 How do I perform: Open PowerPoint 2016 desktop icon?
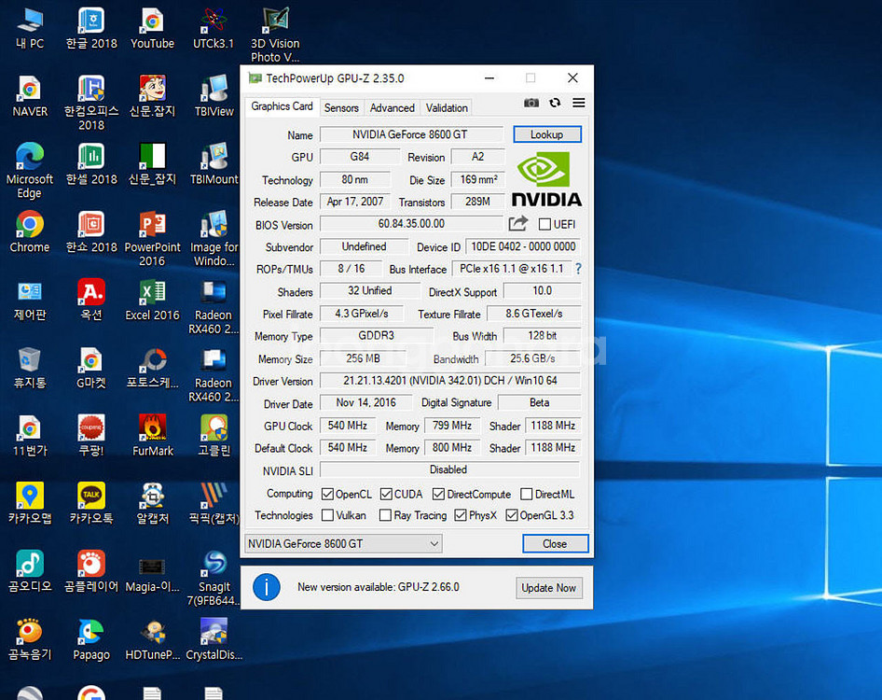[152, 239]
